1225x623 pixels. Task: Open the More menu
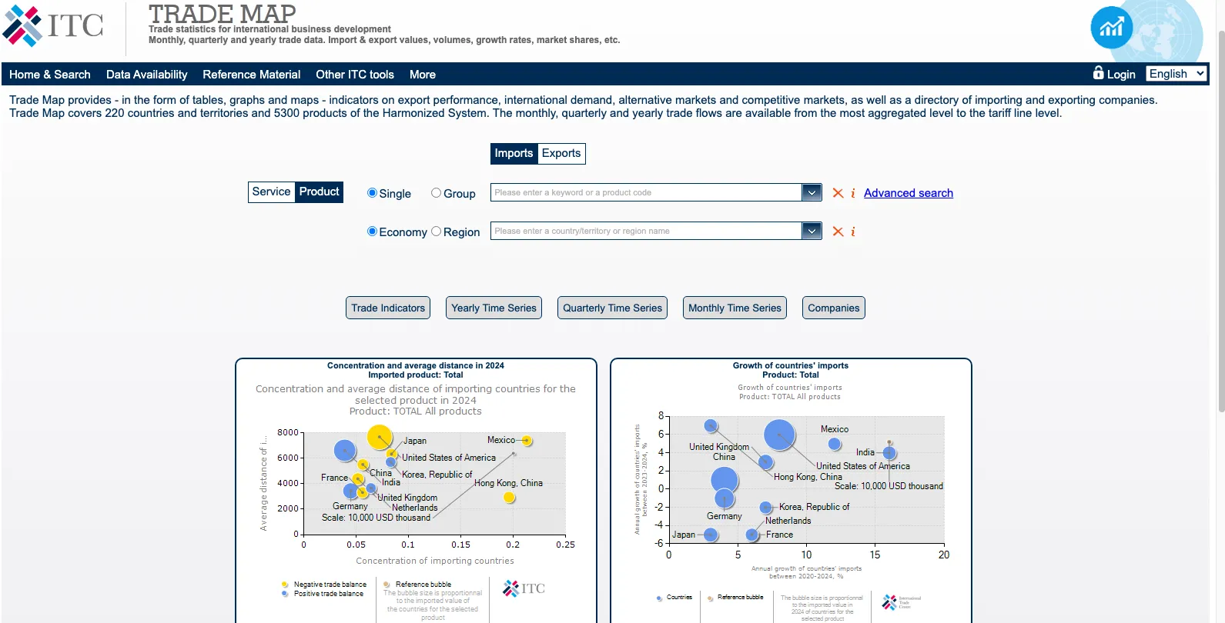tap(423, 75)
